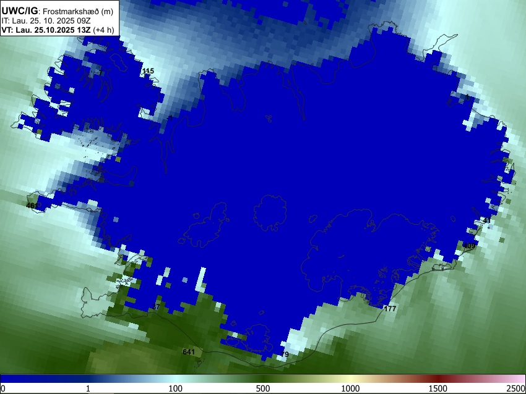Click the station value 115 on the map

[x=148, y=71]
